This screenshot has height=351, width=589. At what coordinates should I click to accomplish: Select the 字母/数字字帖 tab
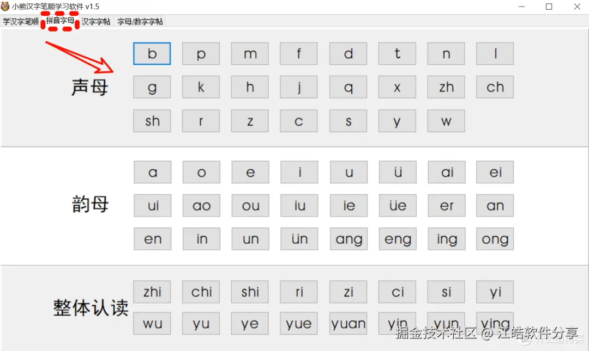tap(140, 22)
